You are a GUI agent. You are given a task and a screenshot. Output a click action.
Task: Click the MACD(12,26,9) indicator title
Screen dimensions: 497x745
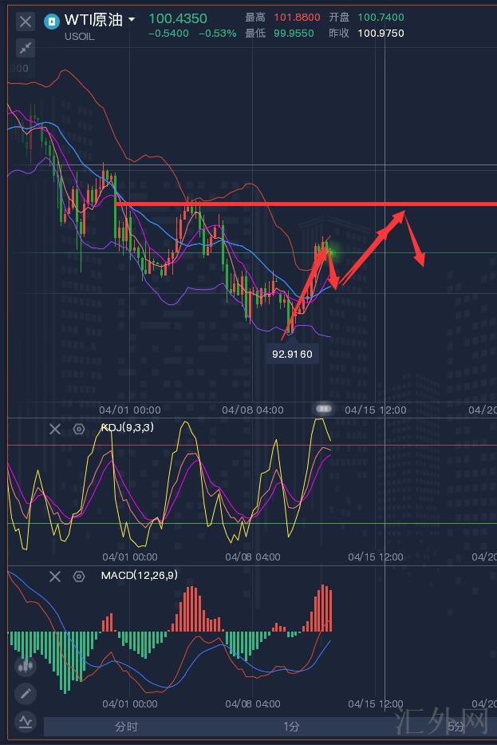(x=140, y=575)
